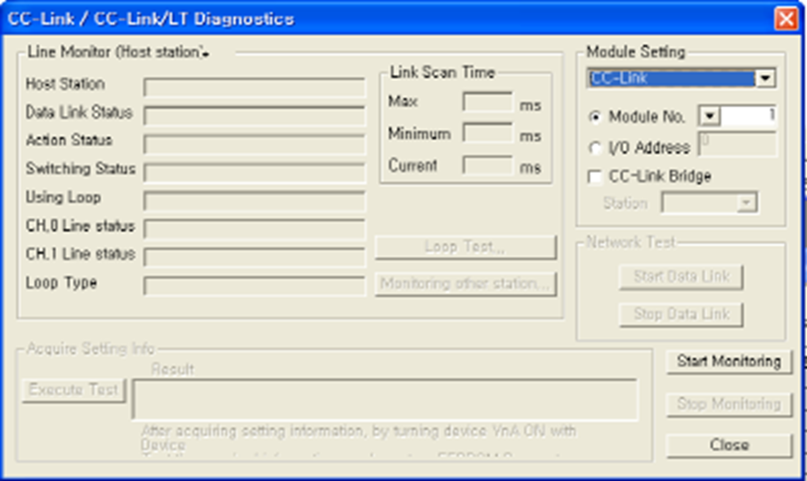
Task: Click the Start Data Link button
Action: point(681,277)
